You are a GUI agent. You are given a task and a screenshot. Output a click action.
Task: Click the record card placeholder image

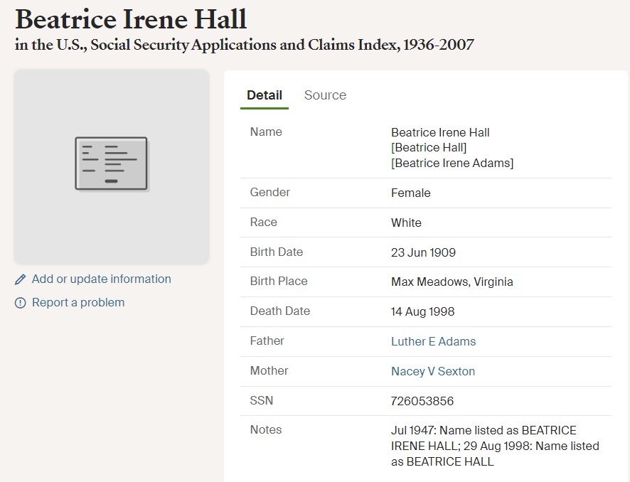point(111,164)
